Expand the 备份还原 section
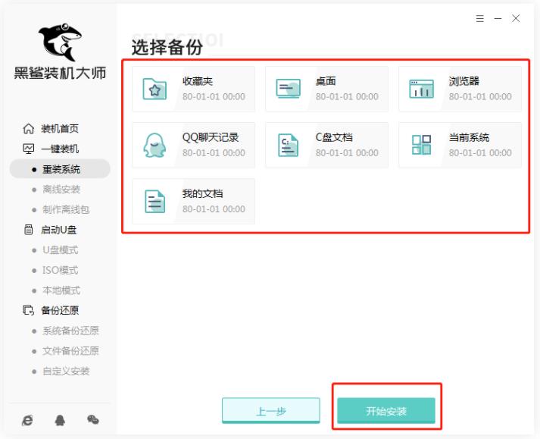 [x=59, y=310]
